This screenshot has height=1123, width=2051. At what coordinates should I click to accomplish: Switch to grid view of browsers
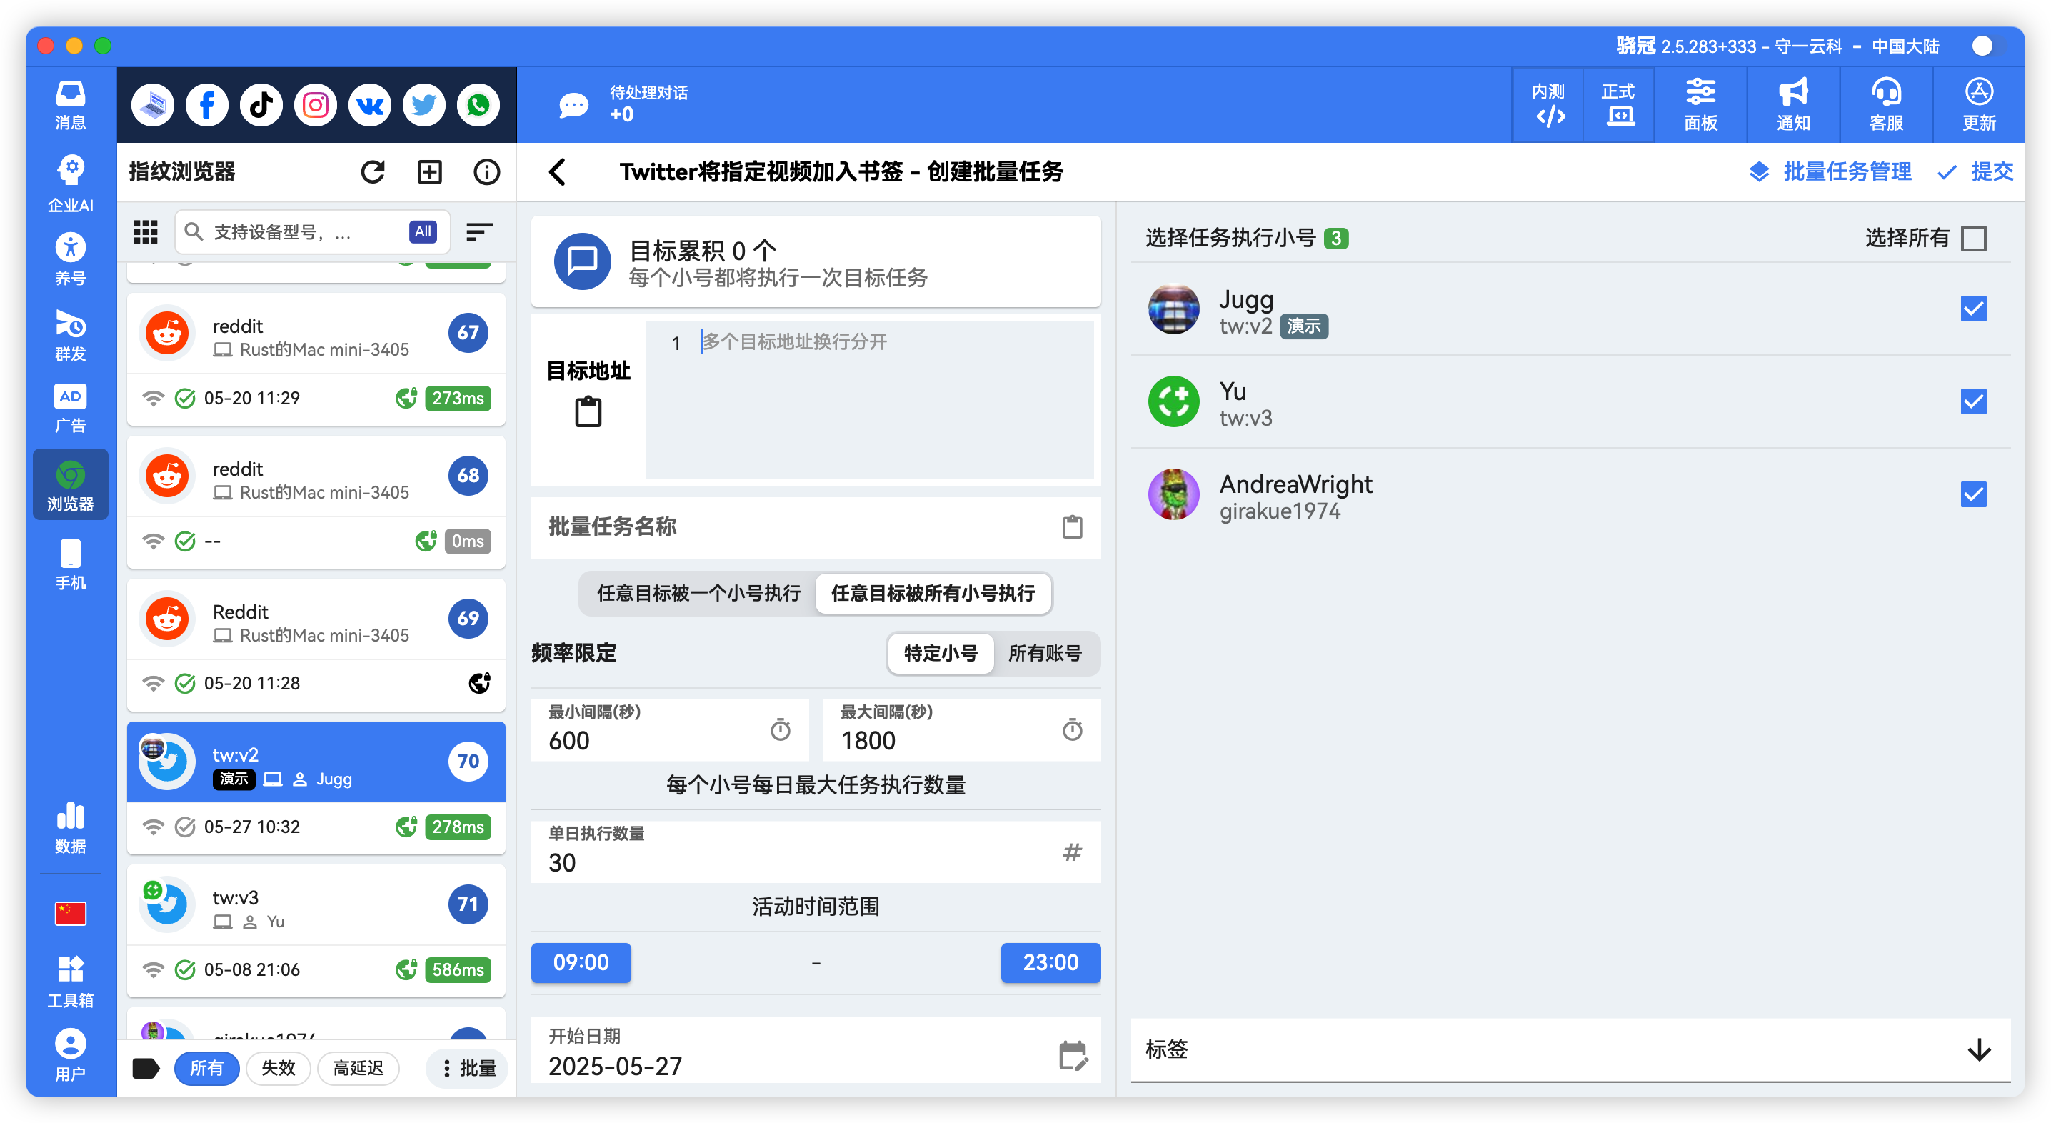[x=146, y=231]
